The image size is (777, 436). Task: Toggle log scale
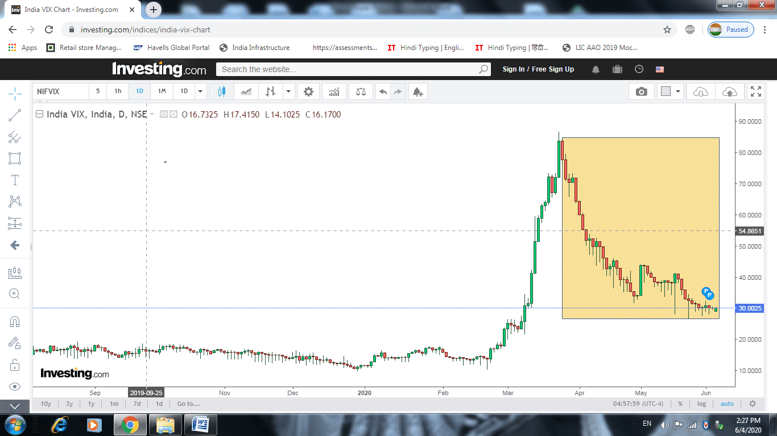point(702,404)
